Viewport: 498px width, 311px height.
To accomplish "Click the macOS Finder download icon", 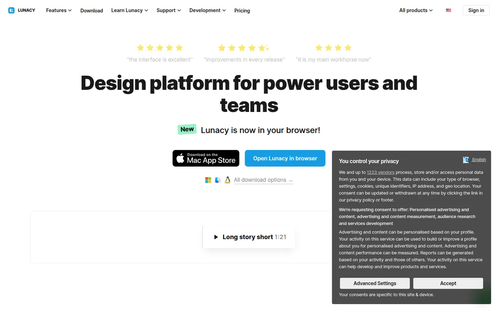I will pos(218,180).
